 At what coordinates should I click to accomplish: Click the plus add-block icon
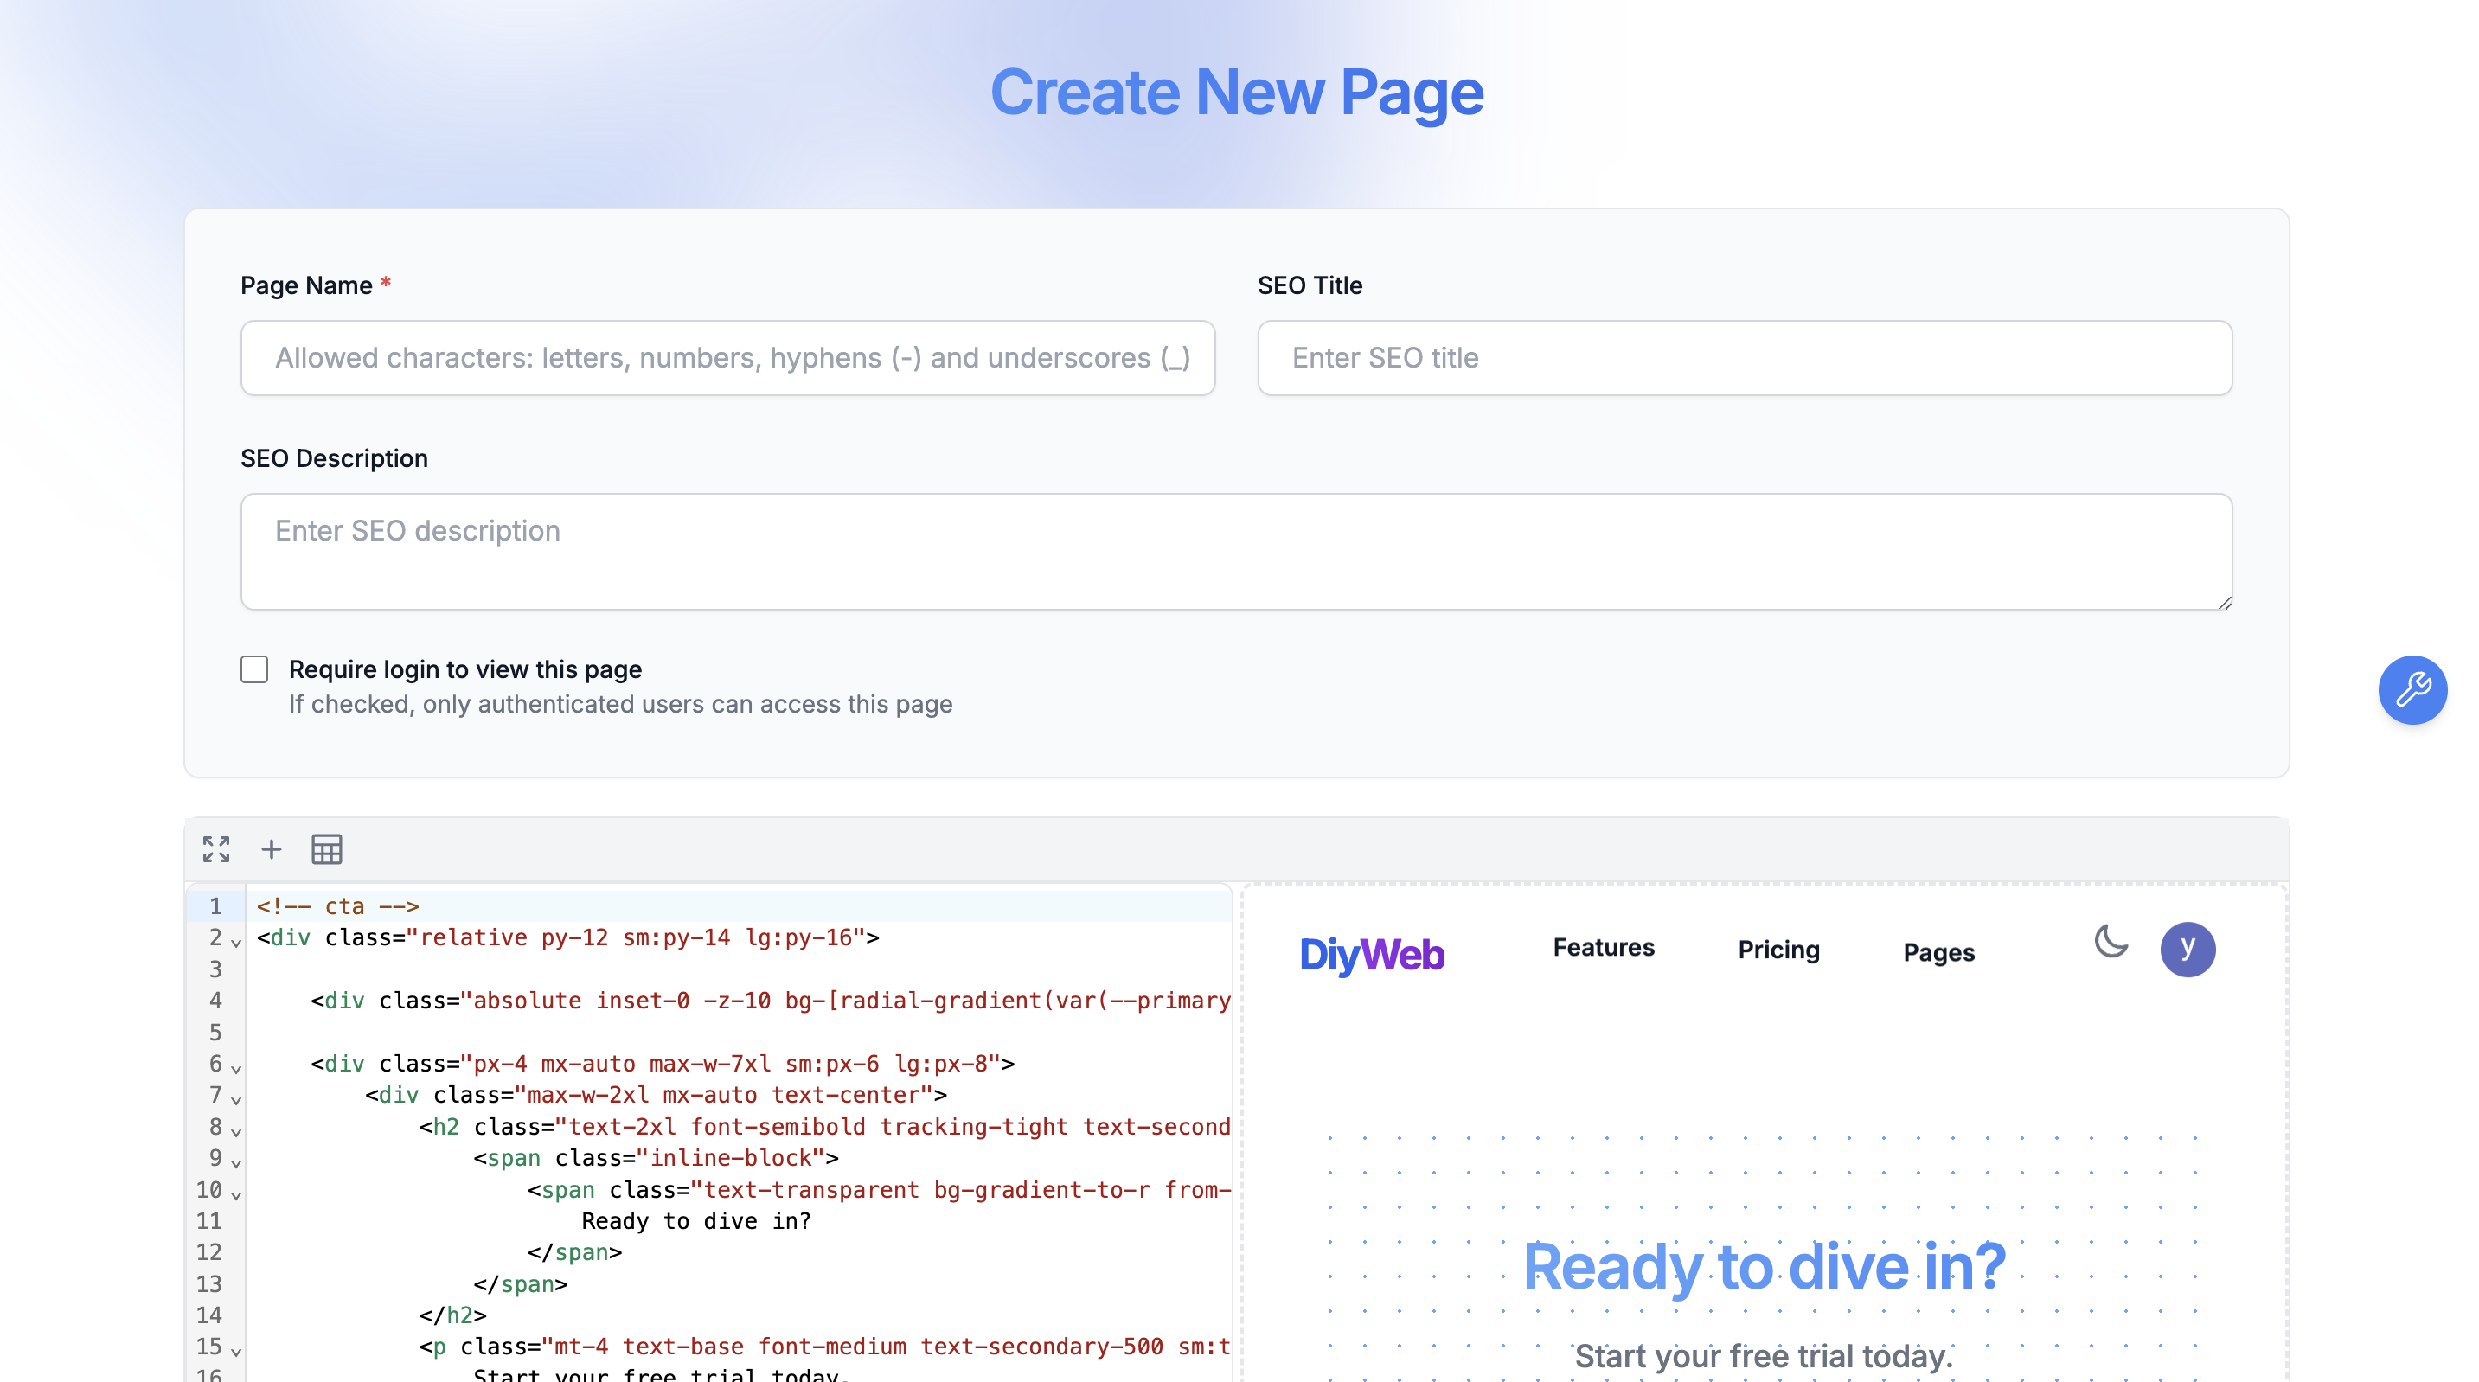click(x=272, y=849)
